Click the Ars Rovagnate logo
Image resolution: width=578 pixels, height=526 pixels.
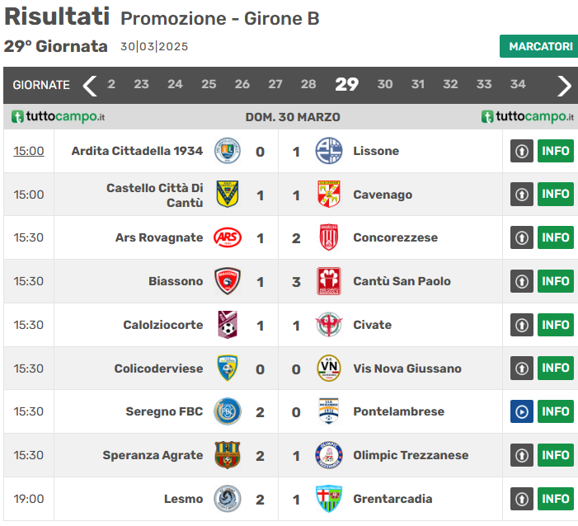coord(228,237)
